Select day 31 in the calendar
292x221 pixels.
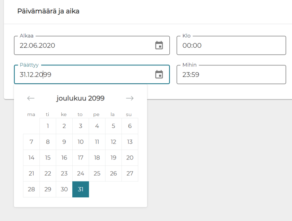[x=80, y=189]
